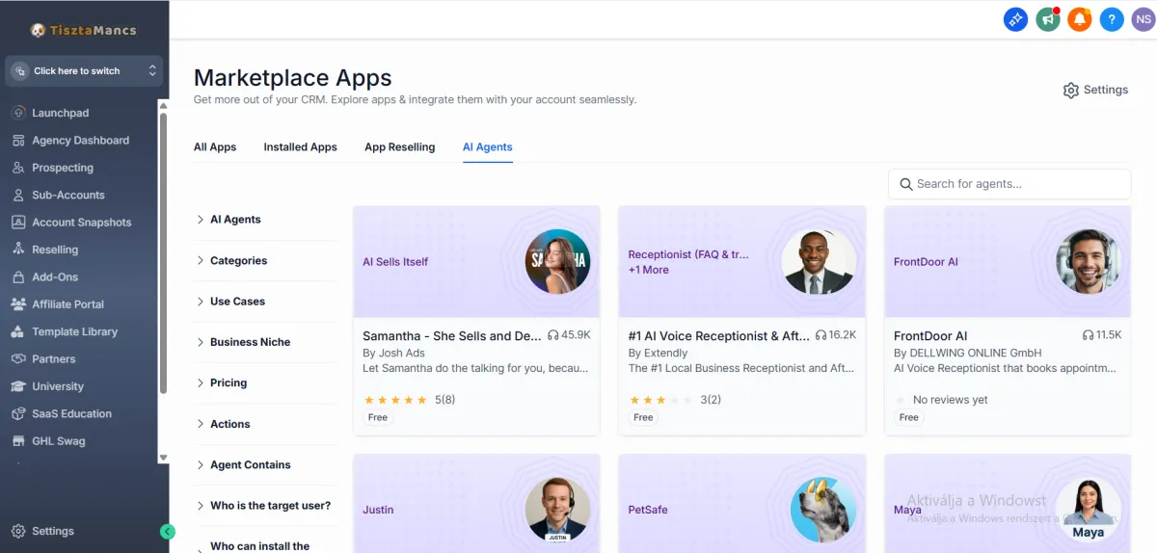Click the blue help question mark
The height and width of the screenshot is (553, 1157).
click(1112, 18)
